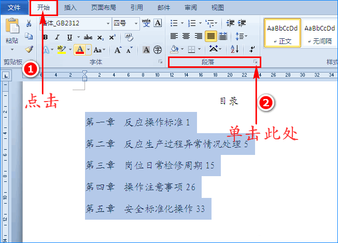Screen dimensions: 338x243
Task: Apply the 正文 style
Action: [x=283, y=33]
